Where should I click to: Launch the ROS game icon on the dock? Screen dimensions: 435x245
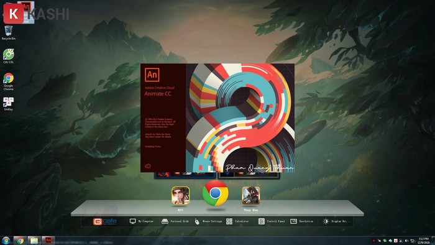click(x=180, y=196)
